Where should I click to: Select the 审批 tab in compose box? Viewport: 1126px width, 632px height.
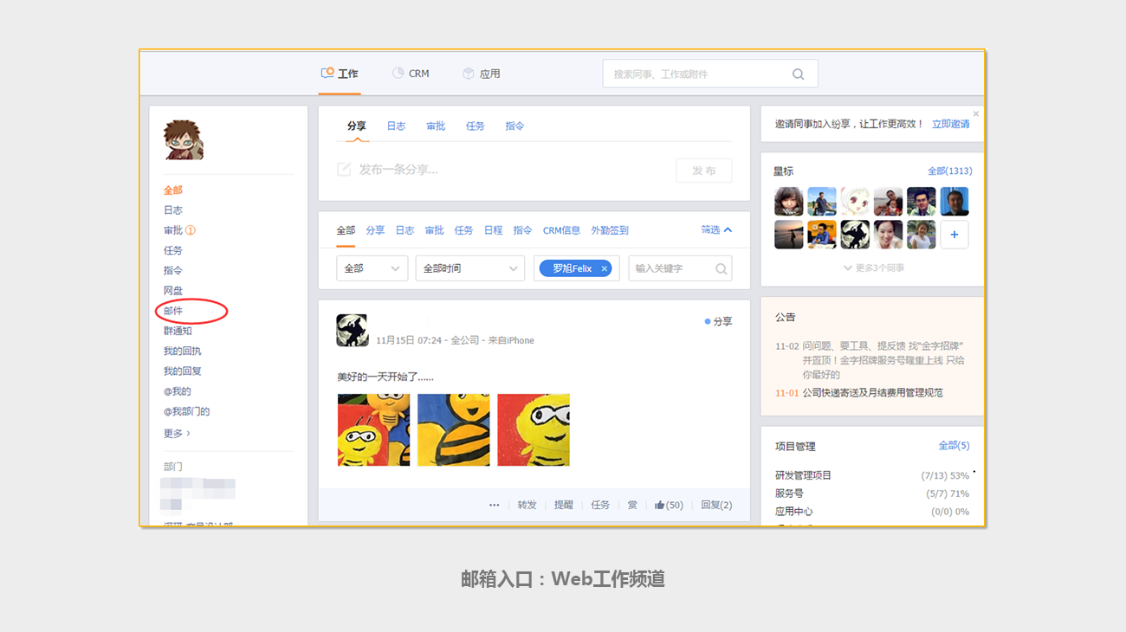click(436, 126)
